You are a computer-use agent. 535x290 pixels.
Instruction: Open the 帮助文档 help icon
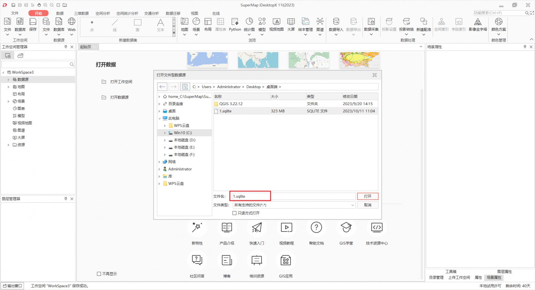316,228
